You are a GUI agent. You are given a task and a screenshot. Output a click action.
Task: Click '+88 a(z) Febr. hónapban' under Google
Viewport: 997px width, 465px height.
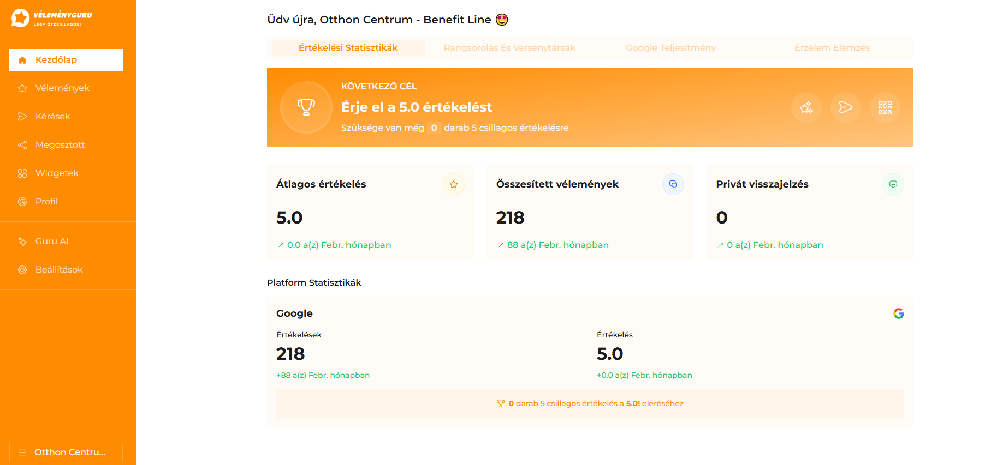pos(323,375)
